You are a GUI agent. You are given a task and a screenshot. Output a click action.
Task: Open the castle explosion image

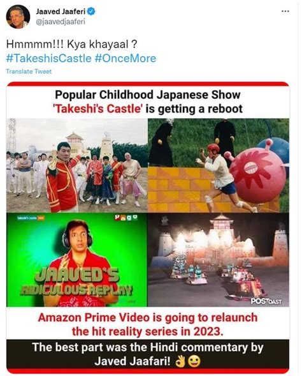click(219, 260)
